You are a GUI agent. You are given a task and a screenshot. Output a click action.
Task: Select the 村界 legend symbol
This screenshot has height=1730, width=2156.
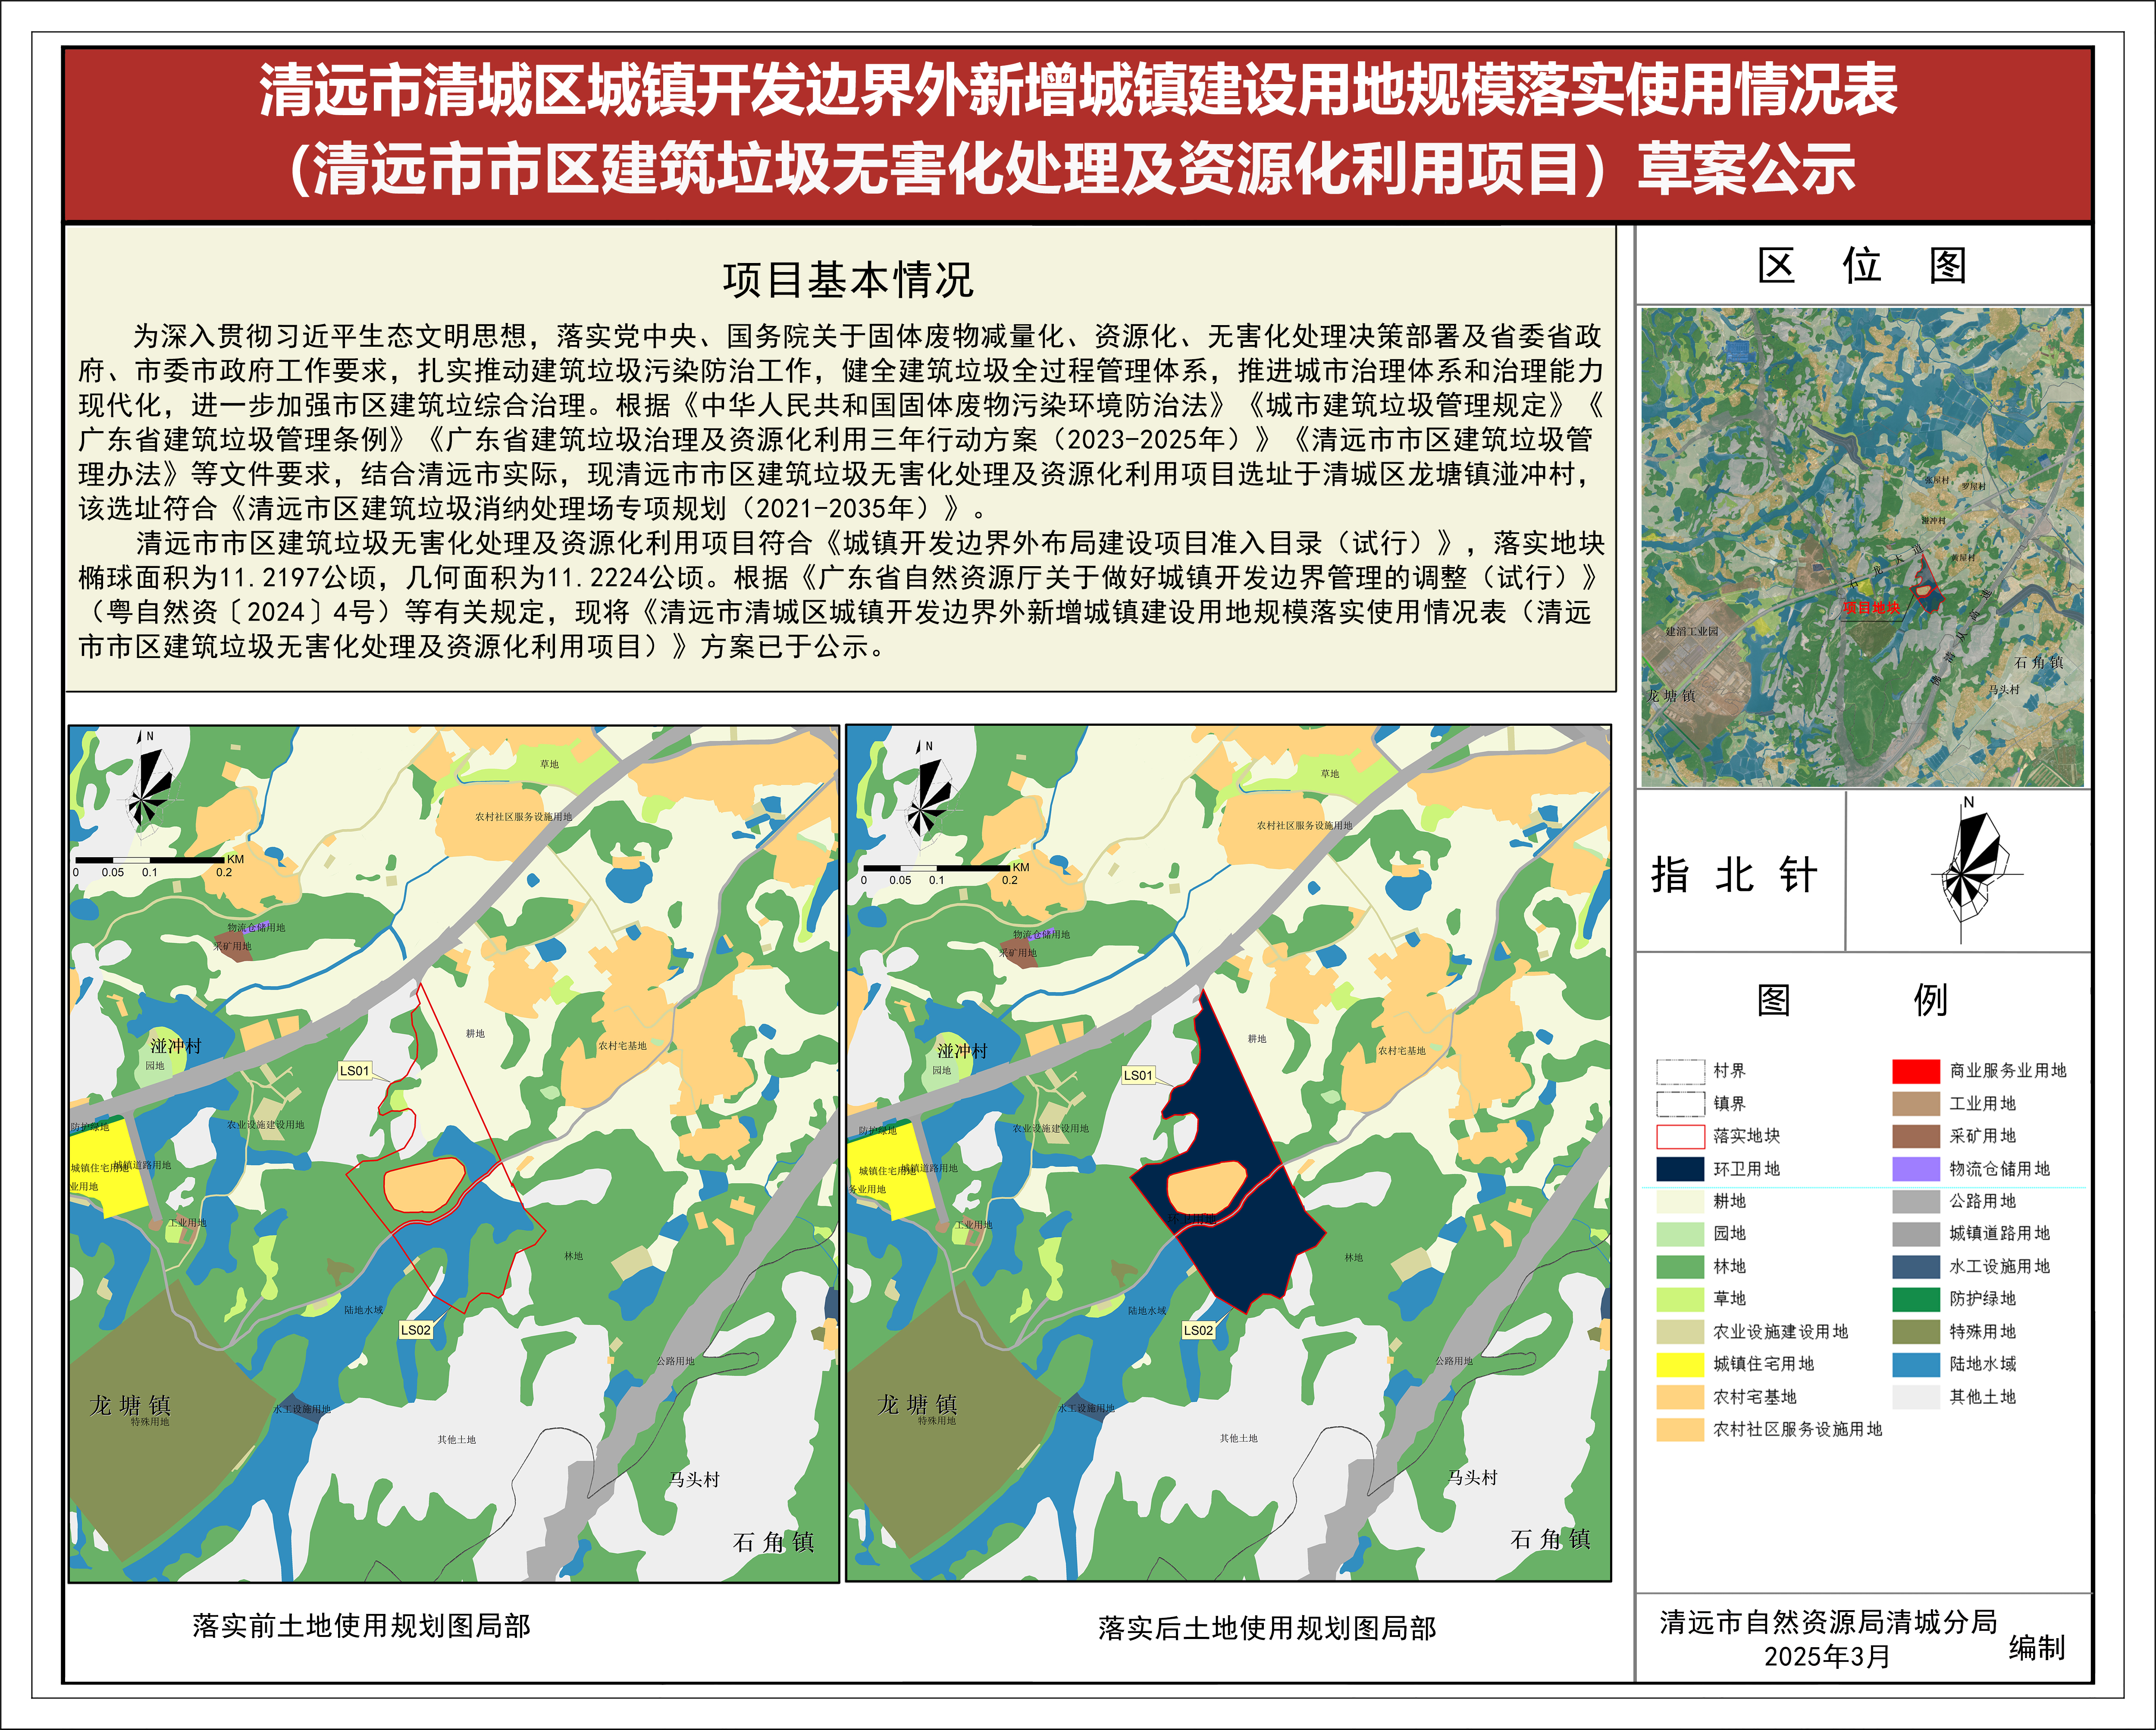tap(1680, 1071)
